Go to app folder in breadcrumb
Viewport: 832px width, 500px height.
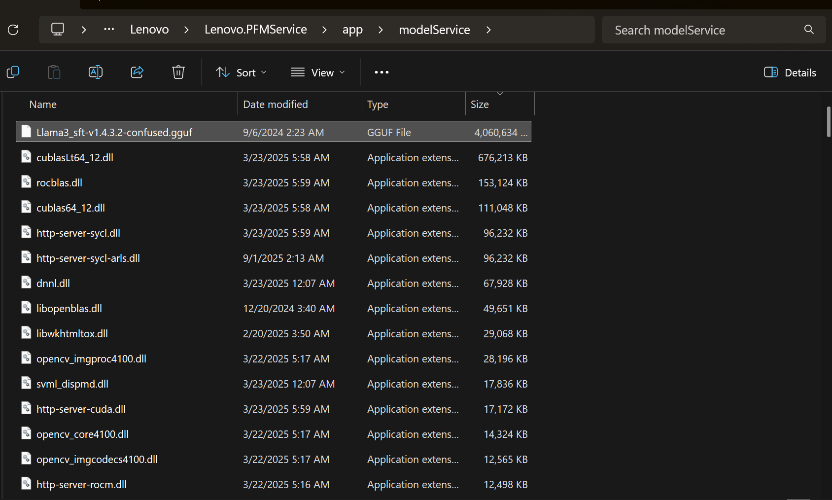tap(352, 30)
